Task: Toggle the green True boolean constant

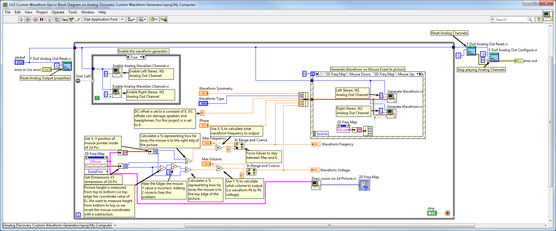Action: (97, 98)
